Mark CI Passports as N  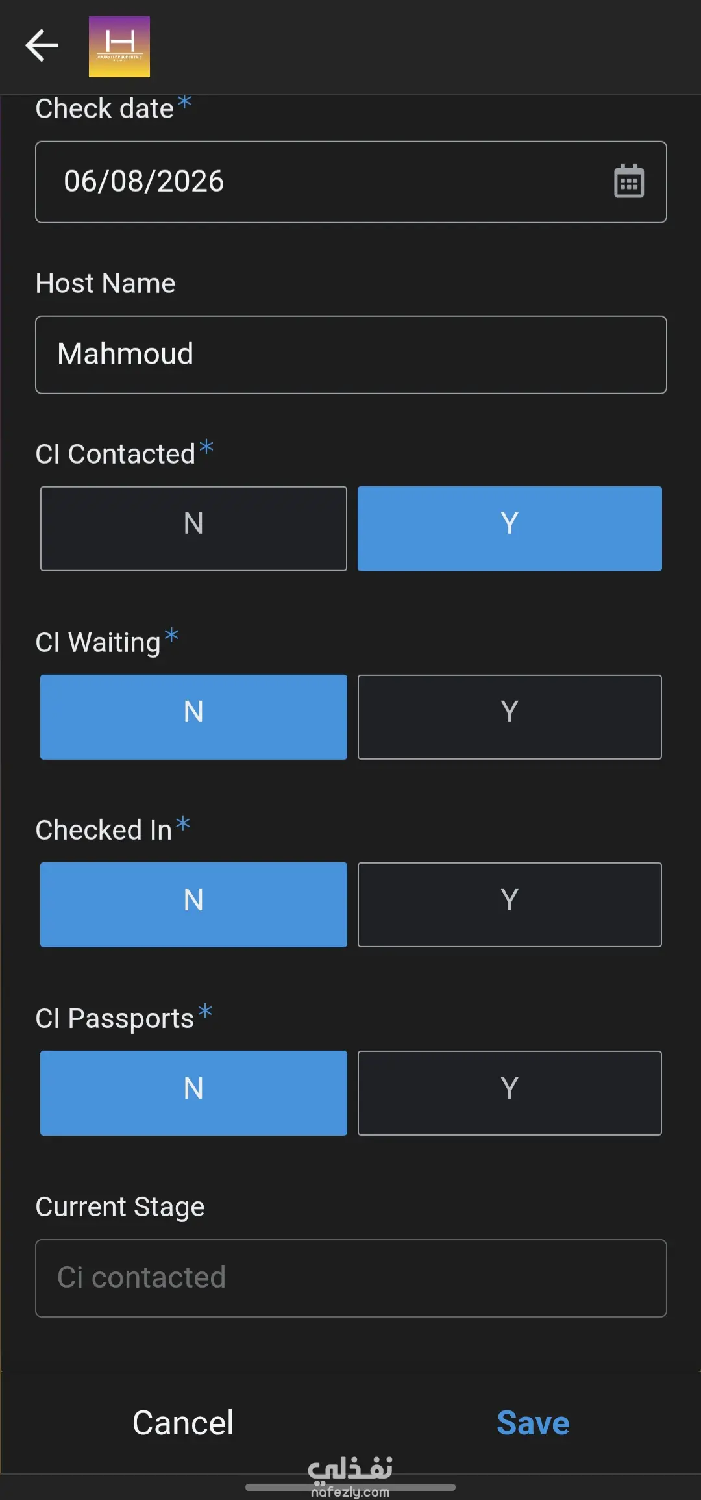click(x=193, y=1093)
